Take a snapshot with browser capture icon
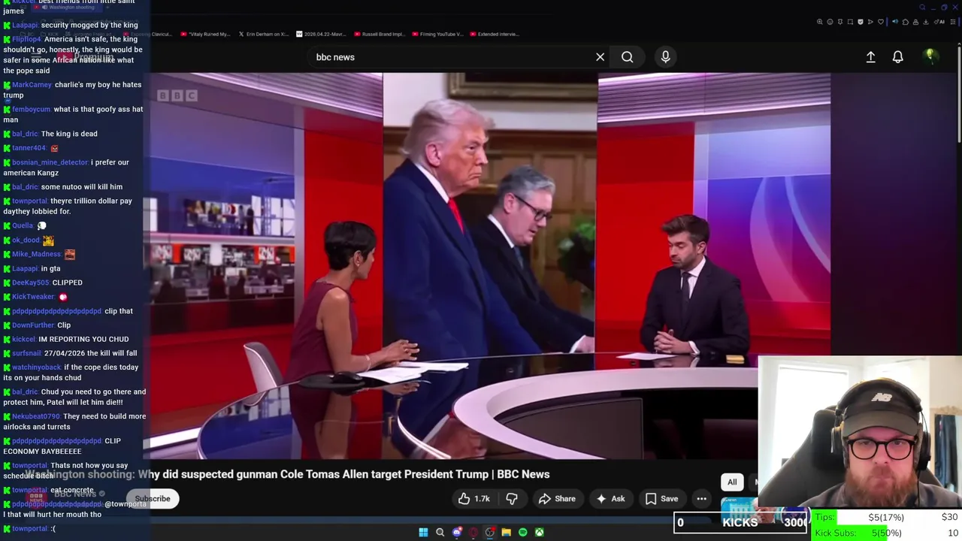Viewport: 962px width, 541px height. (x=850, y=22)
